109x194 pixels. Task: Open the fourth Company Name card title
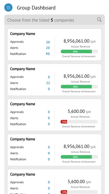click(x=23, y=139)
